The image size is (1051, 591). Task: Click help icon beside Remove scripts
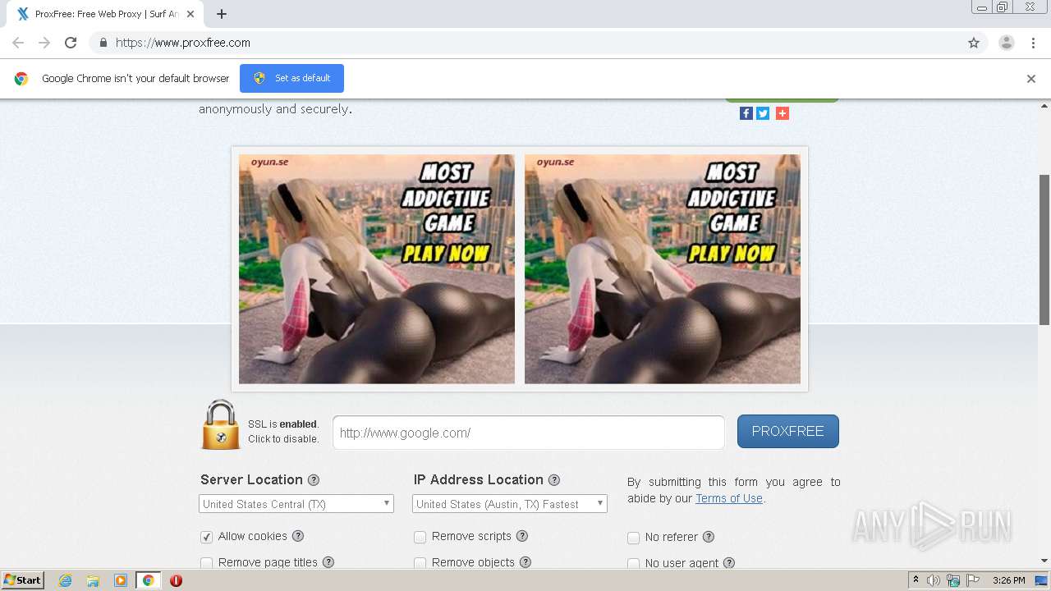click(x=522, y=536)
